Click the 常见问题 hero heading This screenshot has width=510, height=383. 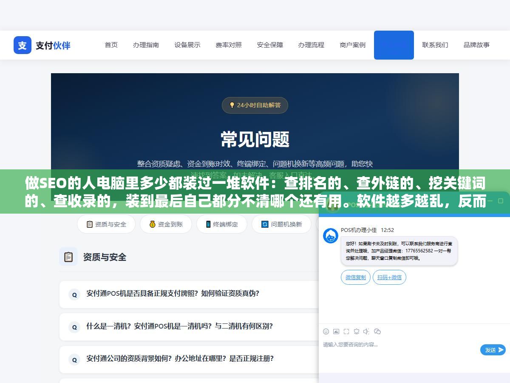click(255, 139)
